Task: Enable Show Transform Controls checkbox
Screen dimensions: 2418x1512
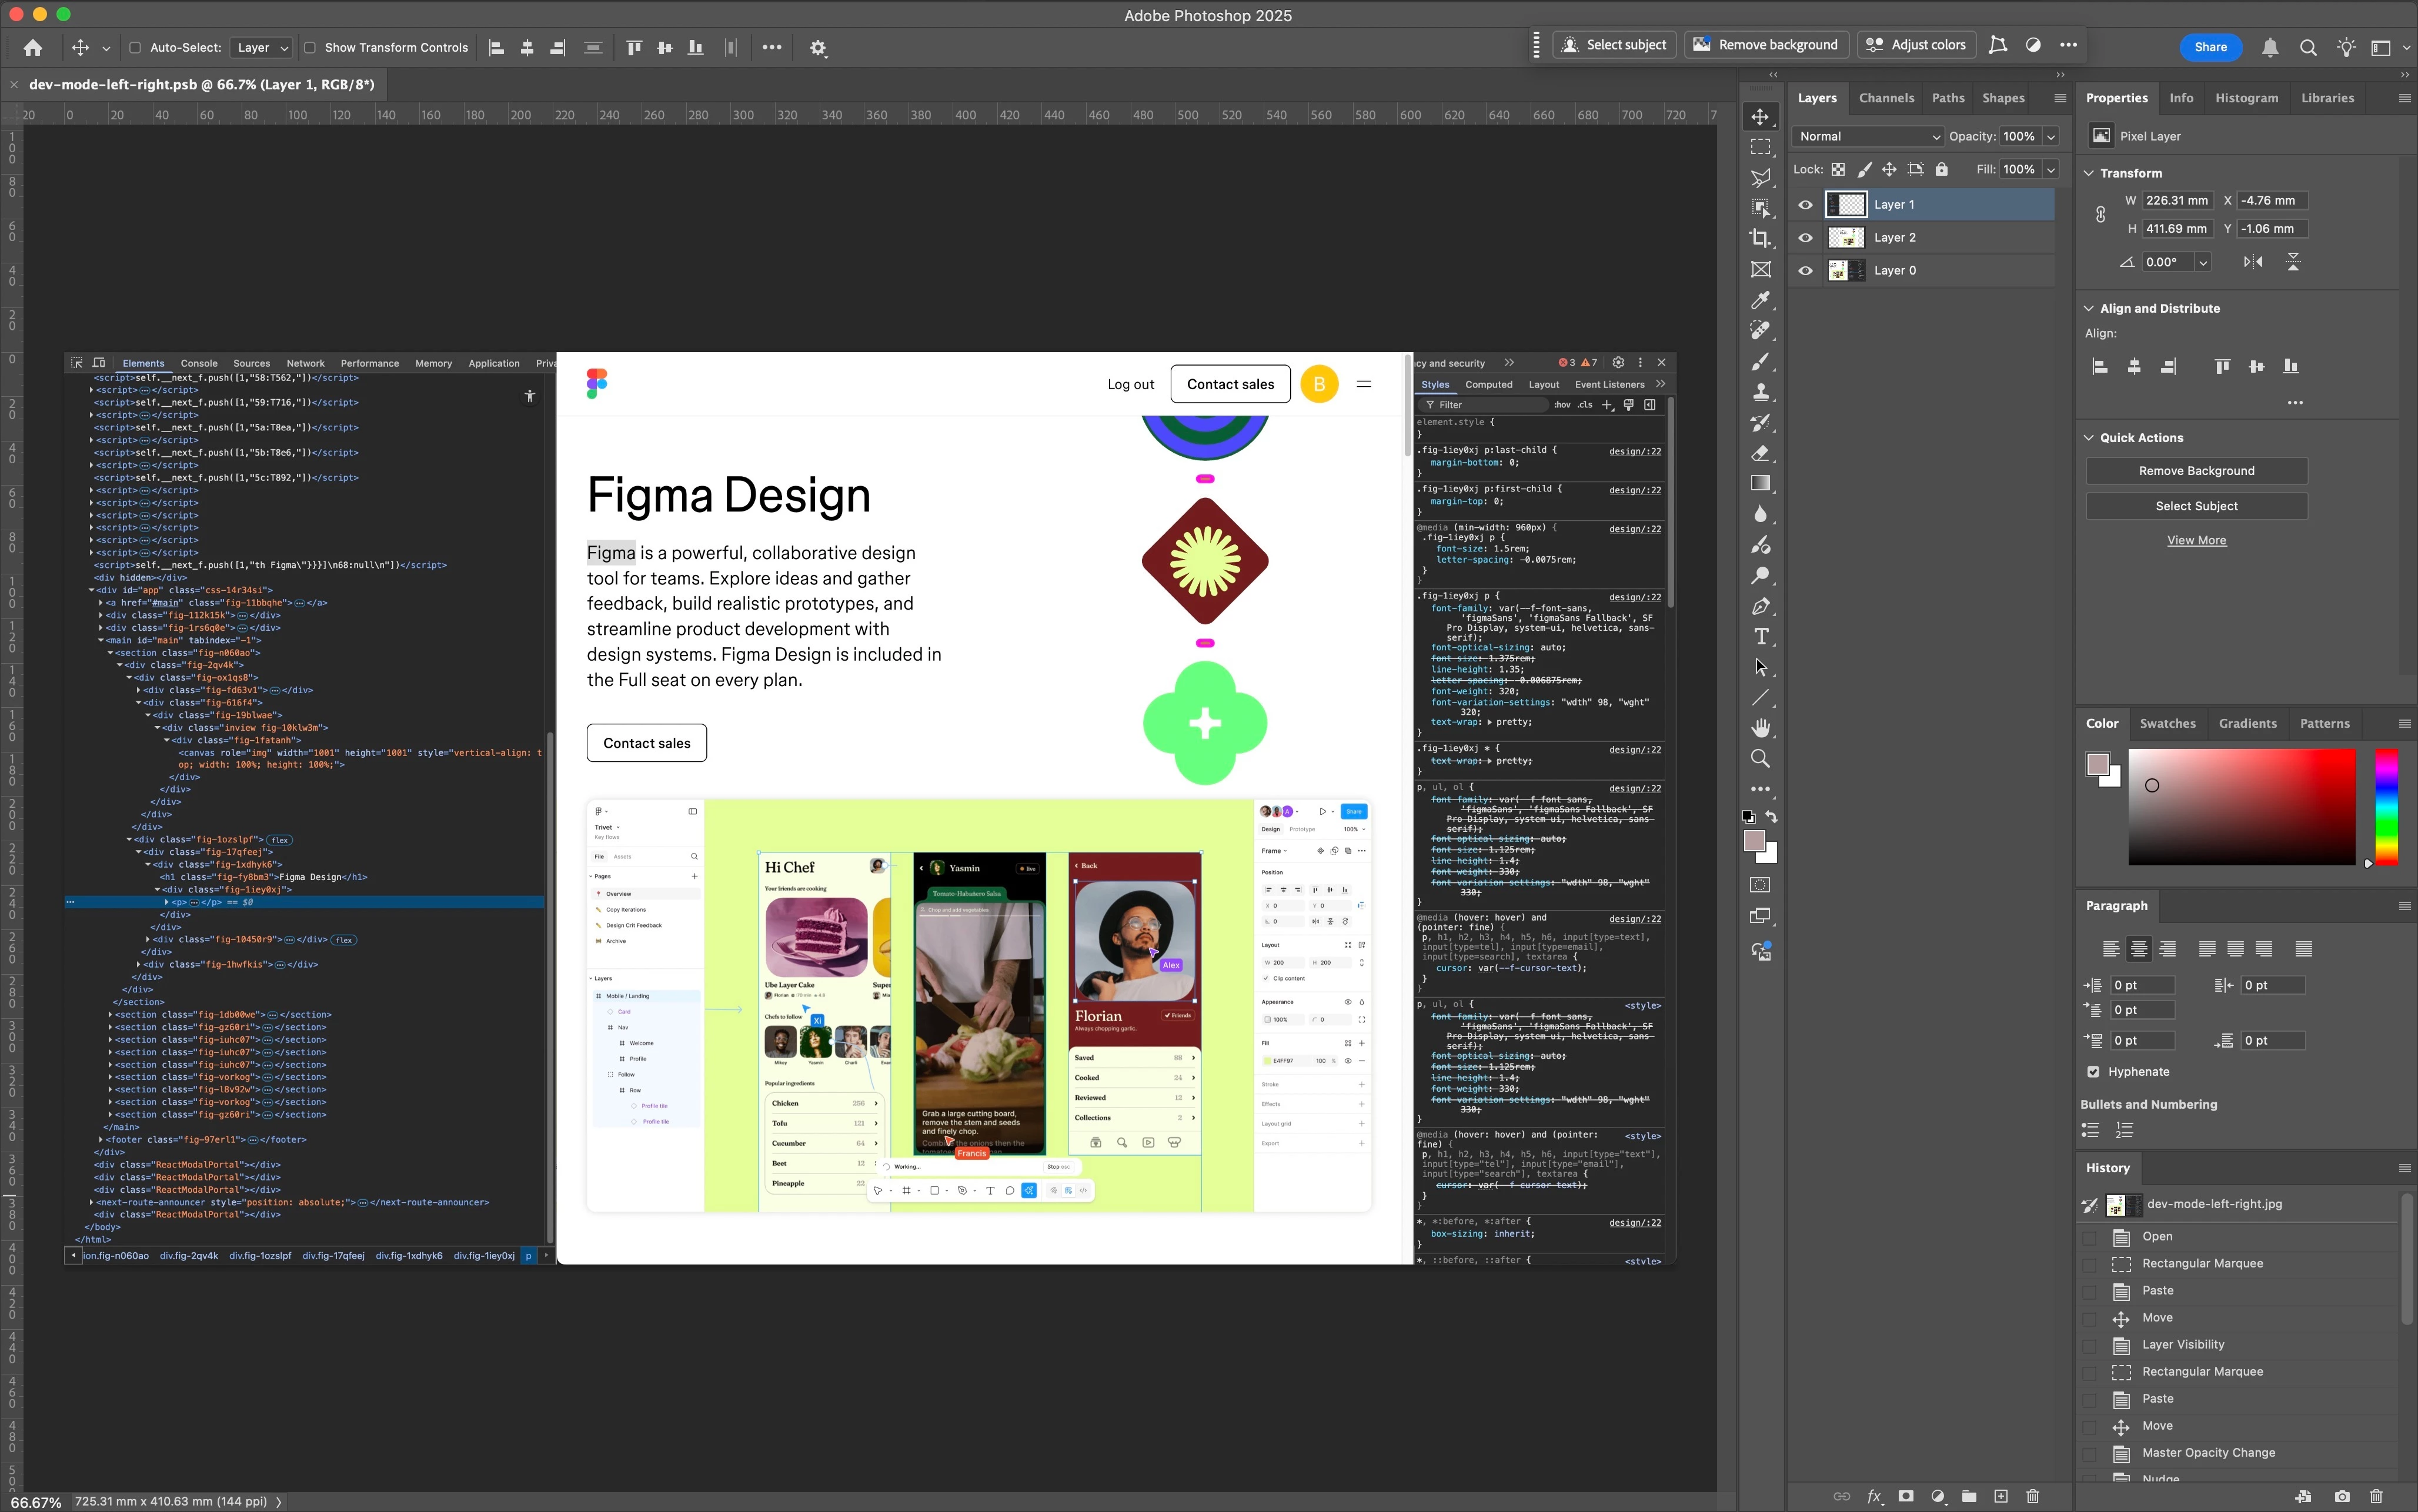Action: [x=310, y=47]
